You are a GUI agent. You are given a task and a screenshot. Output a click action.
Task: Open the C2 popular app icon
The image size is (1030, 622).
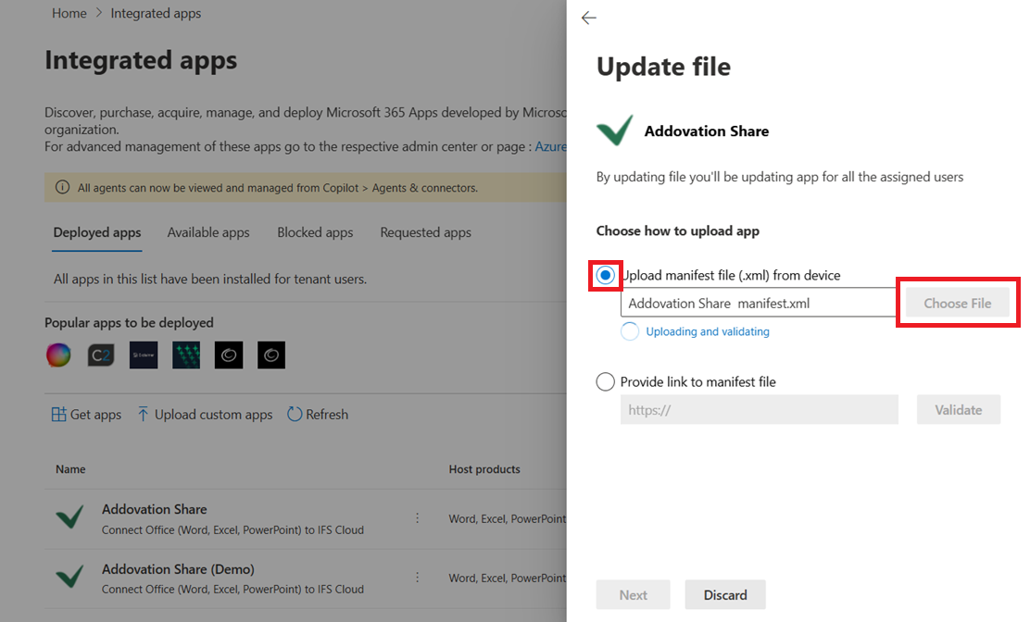(101, 355)
